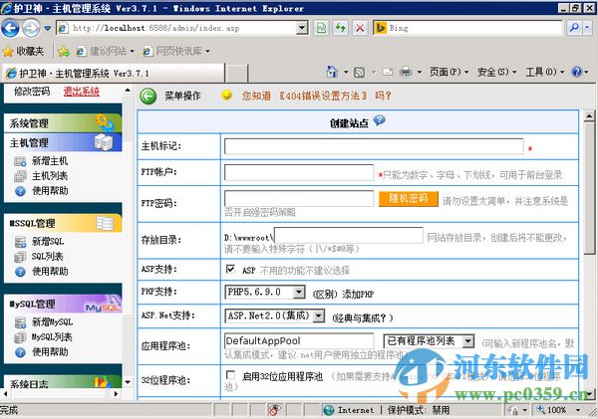Viewport: 598px width, 419px height.
Task: Click the (区别) link next to PHP dropdown
Action: click(x=325, y=294)
